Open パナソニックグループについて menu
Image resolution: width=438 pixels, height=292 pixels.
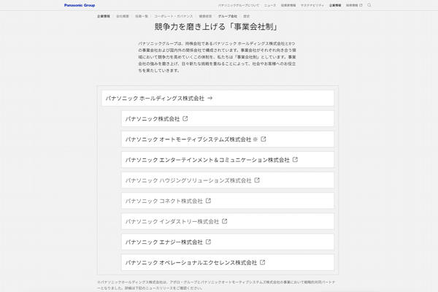tap(238, 5)
